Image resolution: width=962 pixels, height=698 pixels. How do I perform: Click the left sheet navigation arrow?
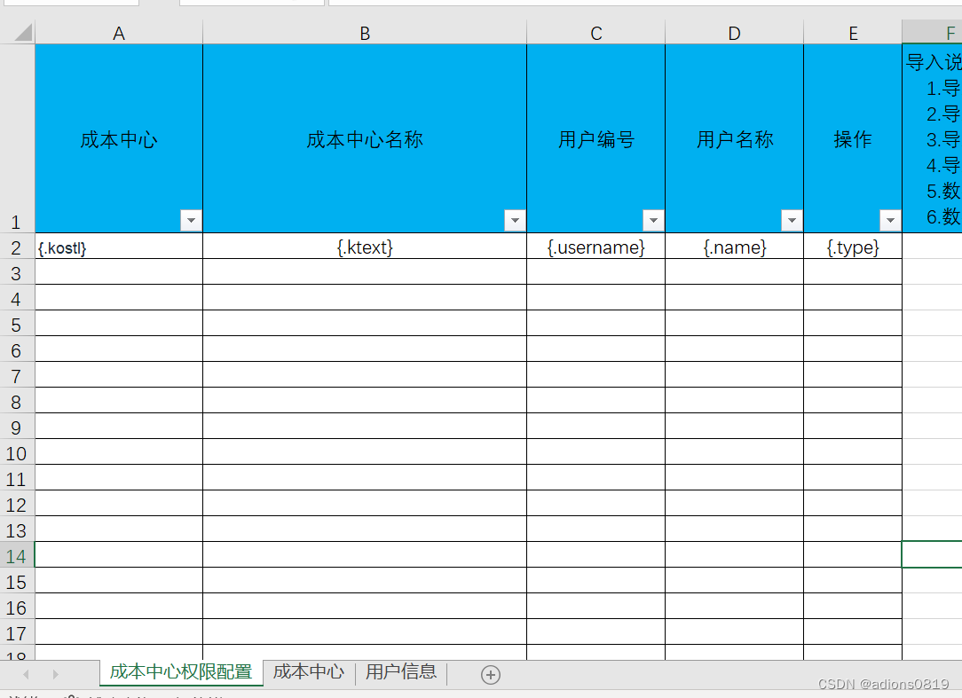[24, 674]
